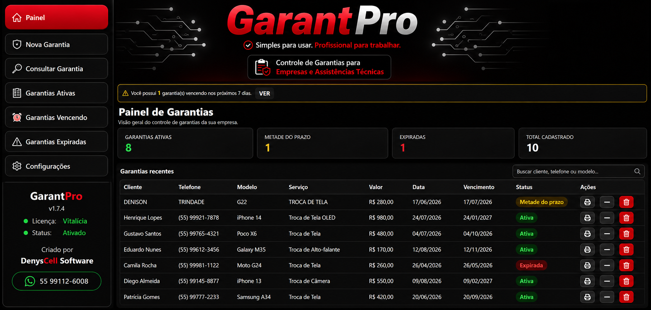This screenshot has height=310, width=651.
Task: Print Patrícia Gomes' warranty
Action: (587, 297)
